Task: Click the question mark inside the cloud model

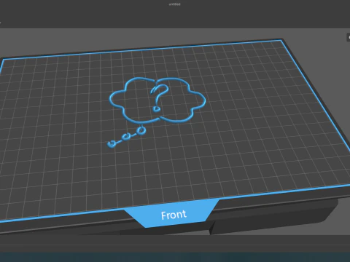Action: click(159, 98)
